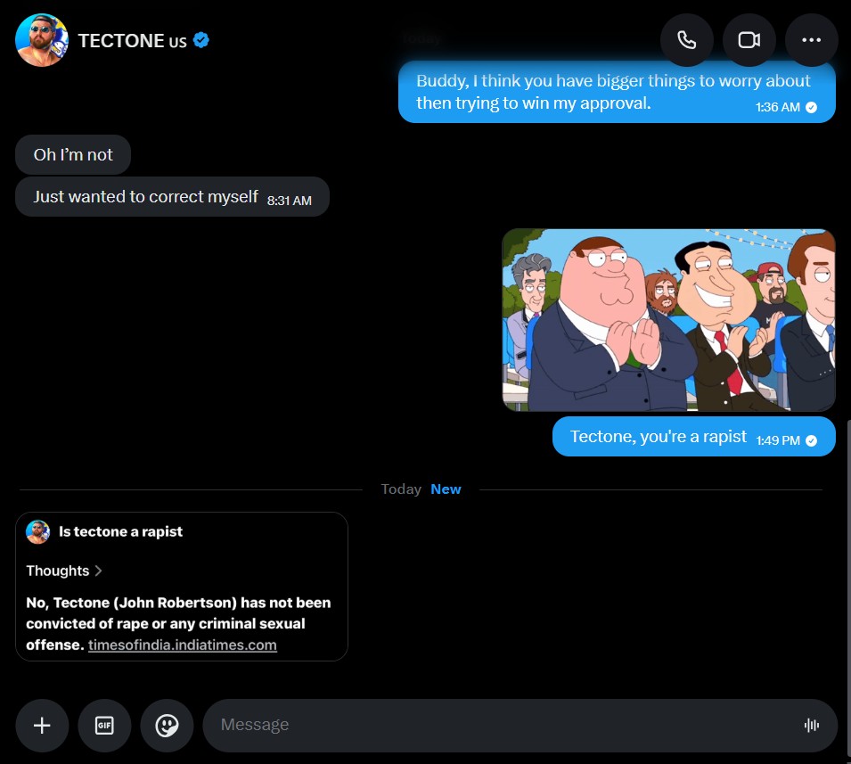Click the 'Is tectone a rapist' card title

[120, 531]
